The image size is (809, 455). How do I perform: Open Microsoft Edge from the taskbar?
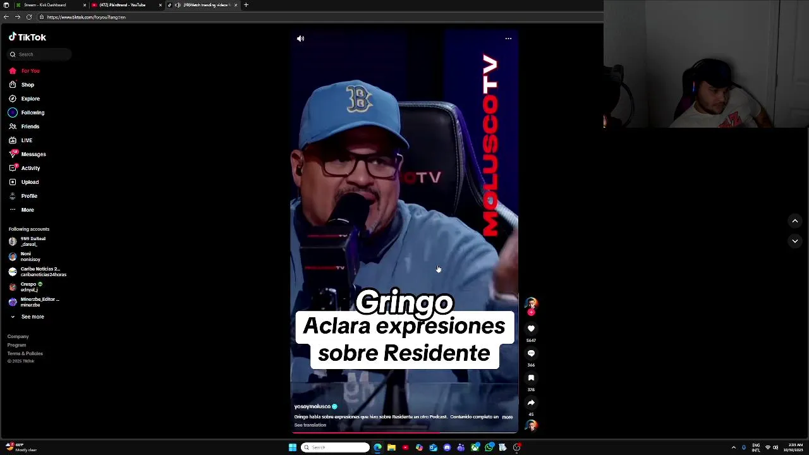[x=377, y=447]
